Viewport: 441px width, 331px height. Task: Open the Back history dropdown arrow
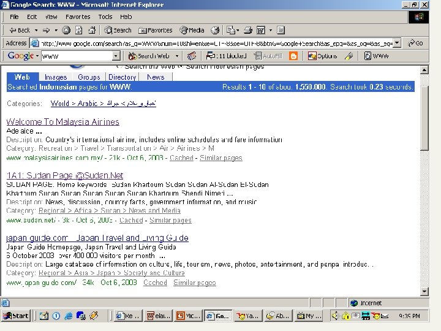point(36,30)
